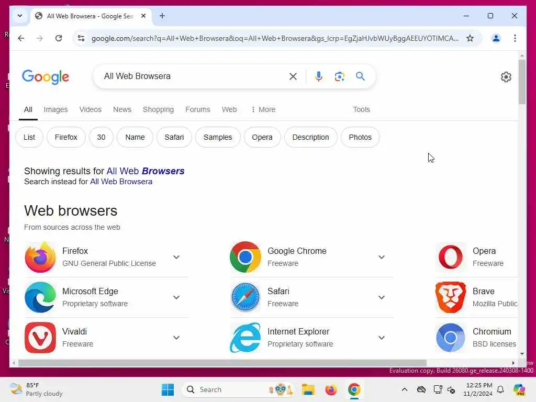The width and height of the screenshot is (536, 402).
Task: Show hidden system tray icons
Action: pos(405,389)
